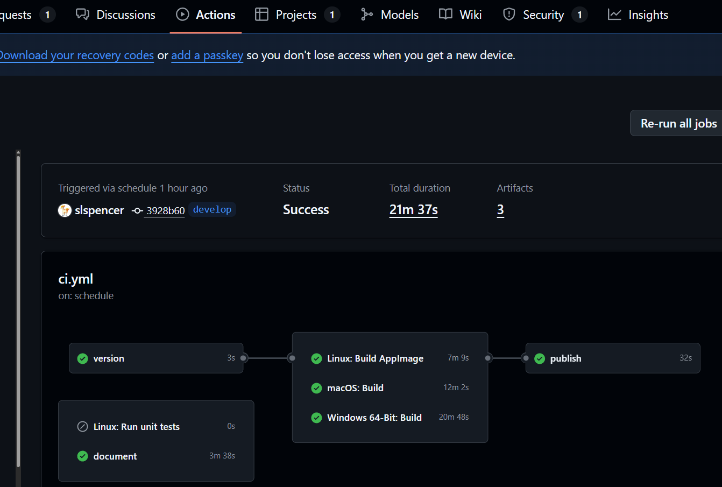Jump to the 3 artifacts link
The width and height of the screenshot is (722, 487).
500,210
